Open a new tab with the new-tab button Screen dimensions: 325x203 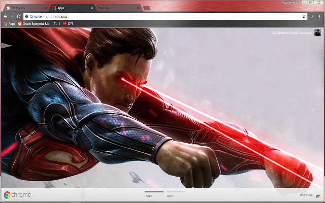point(147,8)
